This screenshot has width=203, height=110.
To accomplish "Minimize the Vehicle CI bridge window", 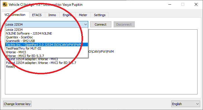I will [x=170, y=4].
